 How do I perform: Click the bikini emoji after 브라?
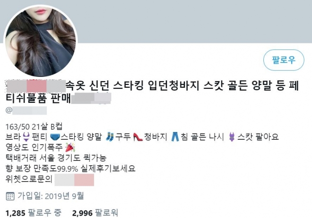click(26, 137)
